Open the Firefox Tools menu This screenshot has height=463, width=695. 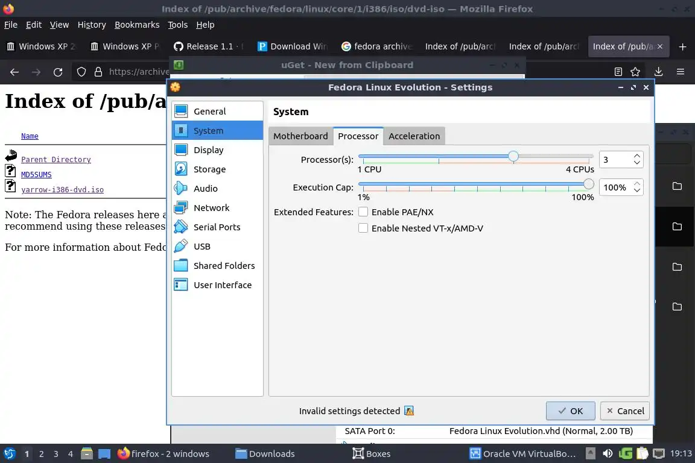click(178, 25)
